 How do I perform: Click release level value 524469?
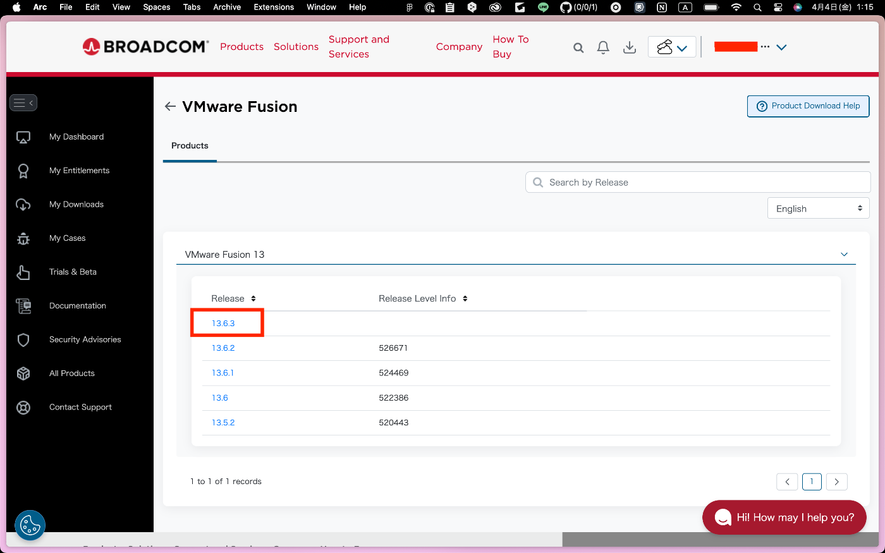coord(394,373)
